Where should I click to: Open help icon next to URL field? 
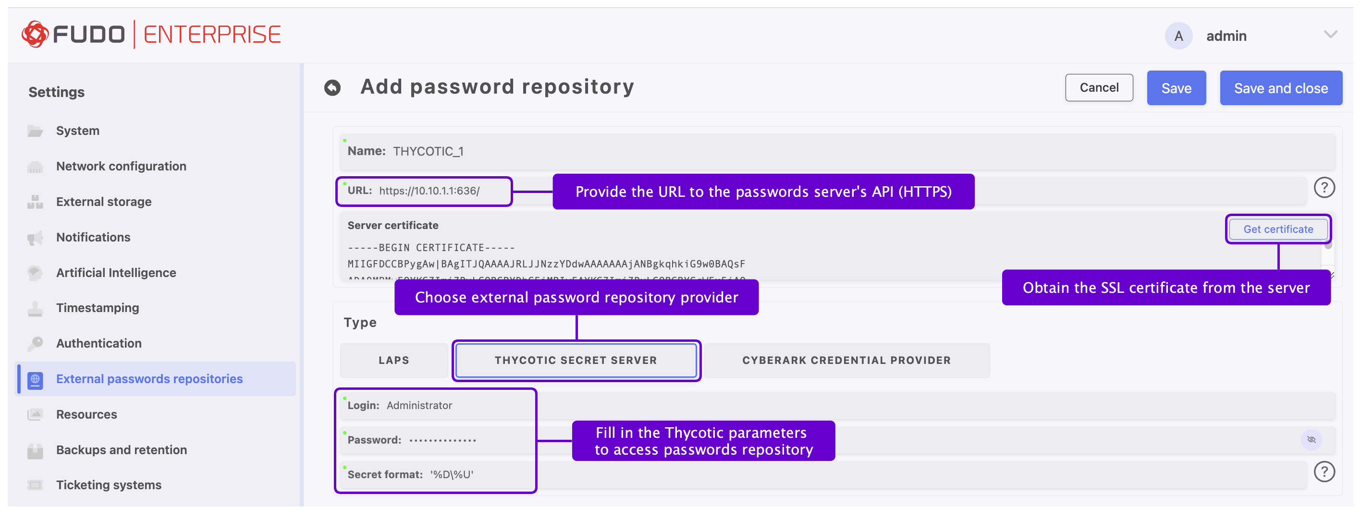coord(1324,188)
